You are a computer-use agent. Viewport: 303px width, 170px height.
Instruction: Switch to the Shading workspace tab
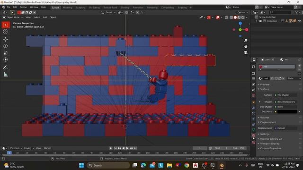coord(125,8)
